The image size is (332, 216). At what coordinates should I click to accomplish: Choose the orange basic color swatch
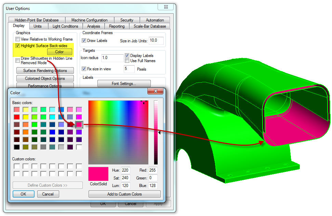coord(26,132)
